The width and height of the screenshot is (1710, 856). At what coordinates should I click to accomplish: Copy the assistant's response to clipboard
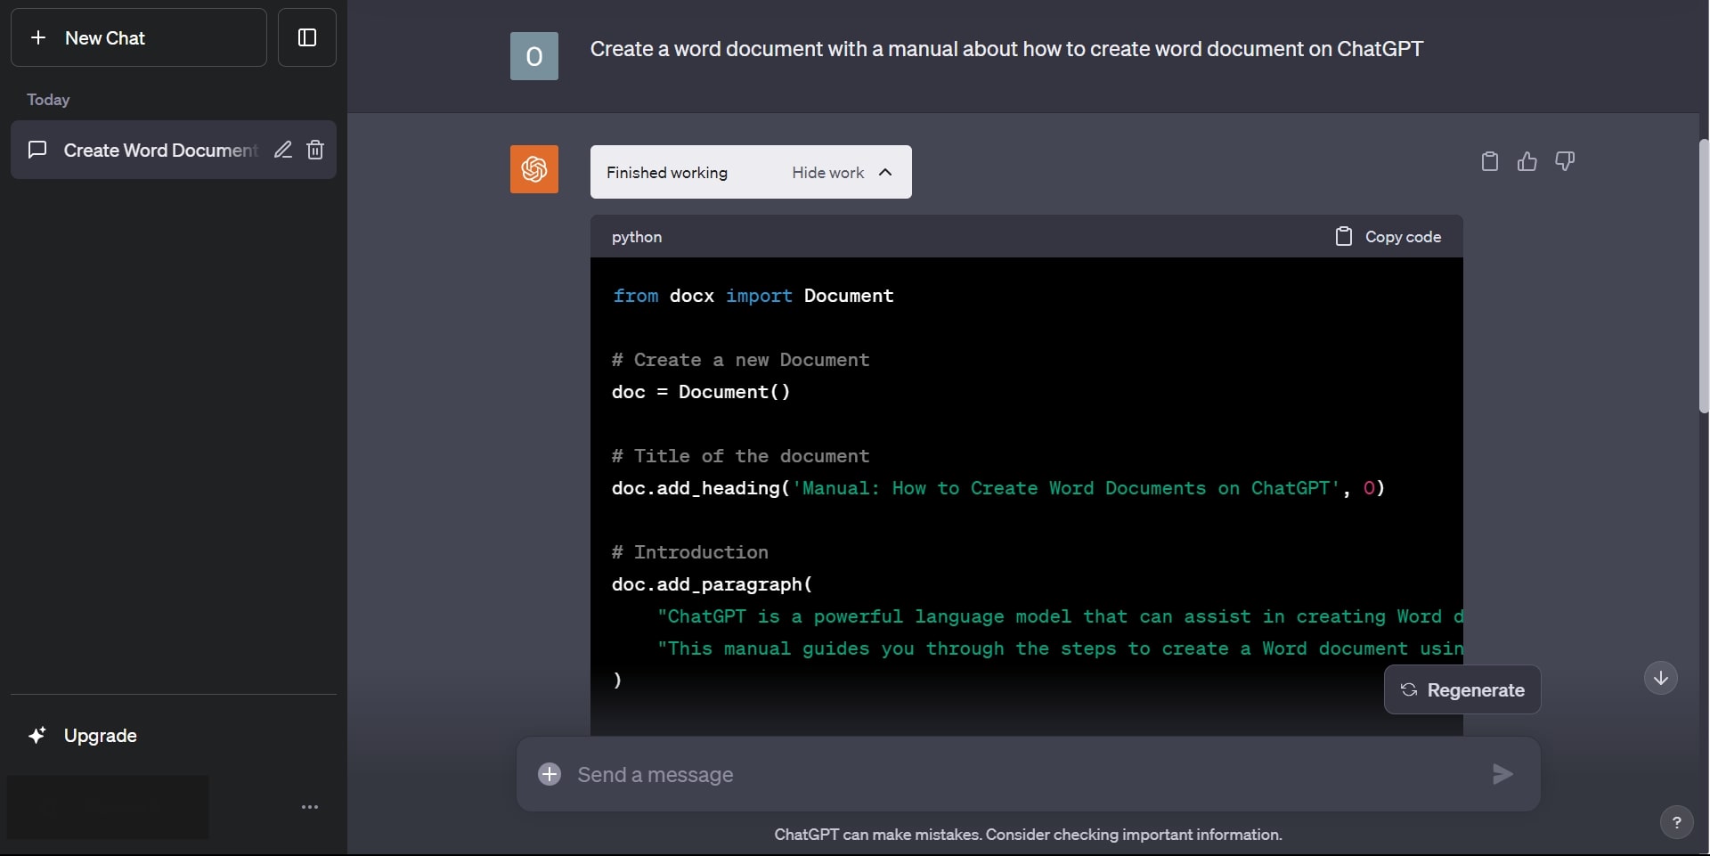1489,161
